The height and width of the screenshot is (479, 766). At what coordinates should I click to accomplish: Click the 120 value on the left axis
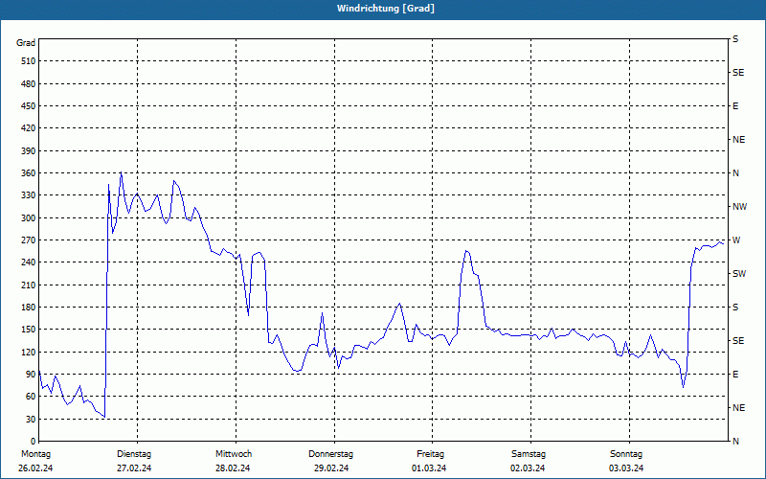[x=29, y=352]
